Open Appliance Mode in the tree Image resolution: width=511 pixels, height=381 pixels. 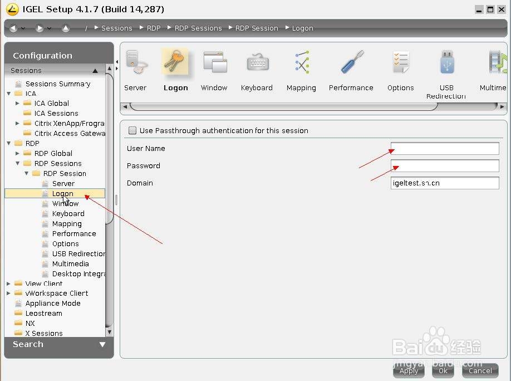(x=53, y=304)
